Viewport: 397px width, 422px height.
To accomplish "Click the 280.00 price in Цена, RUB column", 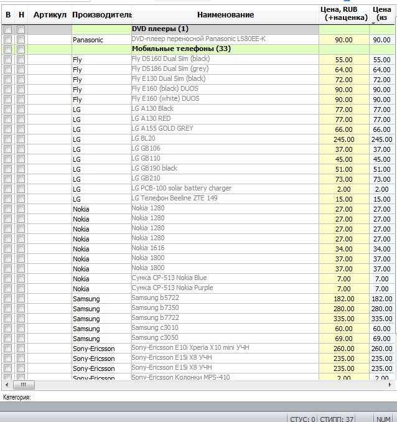I will (343, 309).
